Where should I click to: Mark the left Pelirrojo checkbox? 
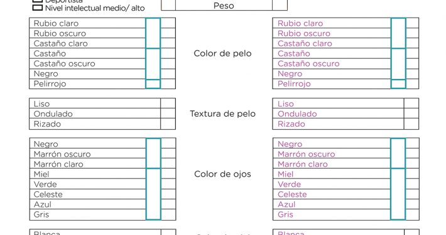168,84
